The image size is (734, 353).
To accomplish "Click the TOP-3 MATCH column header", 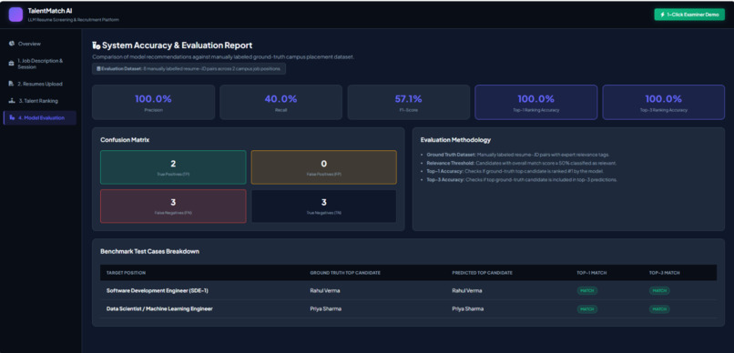I will point(664,273).
